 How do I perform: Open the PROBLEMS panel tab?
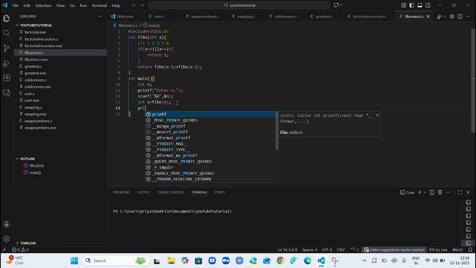(x=122, y=192)
